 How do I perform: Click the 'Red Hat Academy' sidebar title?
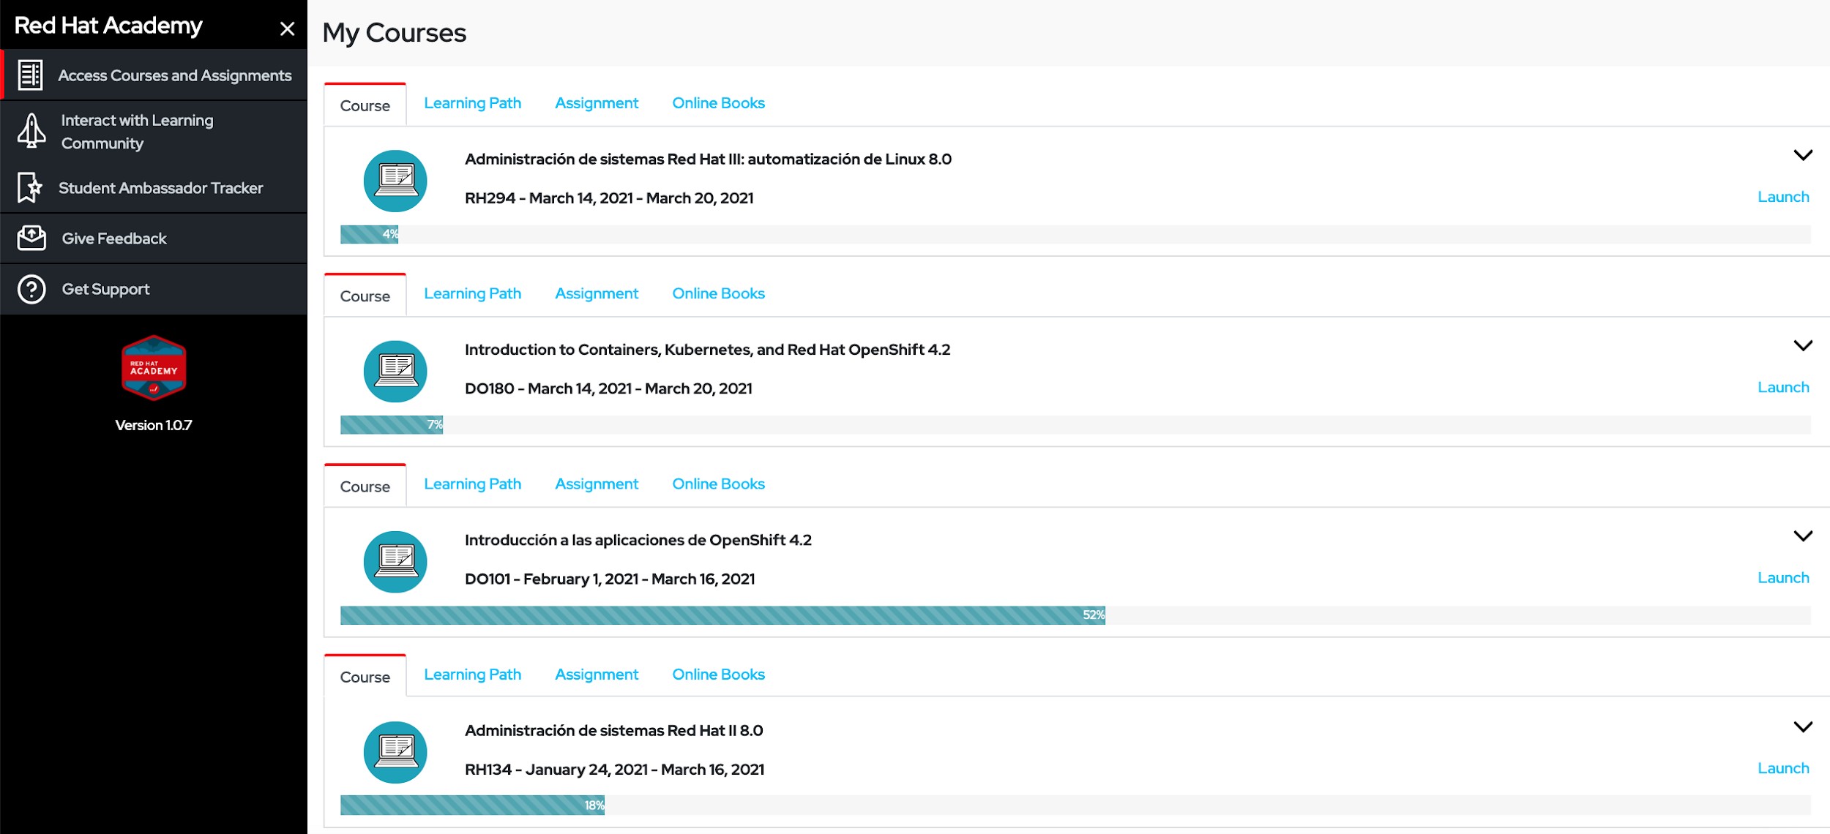coord(108,26)
